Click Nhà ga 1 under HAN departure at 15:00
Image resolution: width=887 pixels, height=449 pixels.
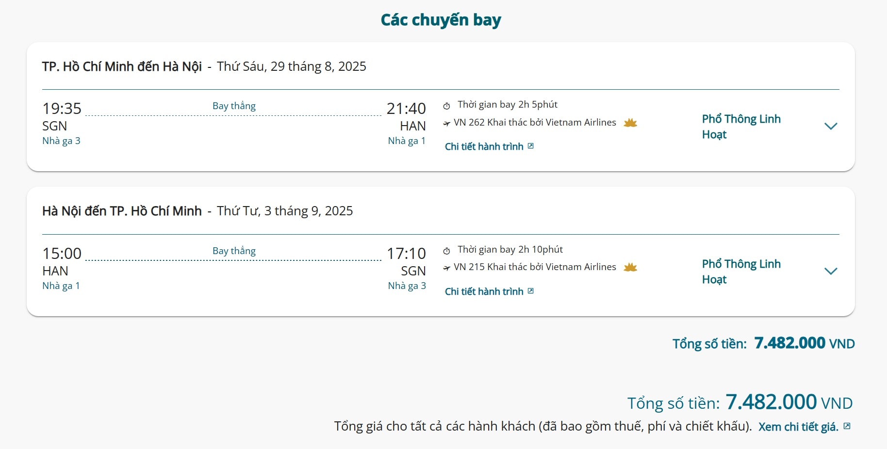61,286
